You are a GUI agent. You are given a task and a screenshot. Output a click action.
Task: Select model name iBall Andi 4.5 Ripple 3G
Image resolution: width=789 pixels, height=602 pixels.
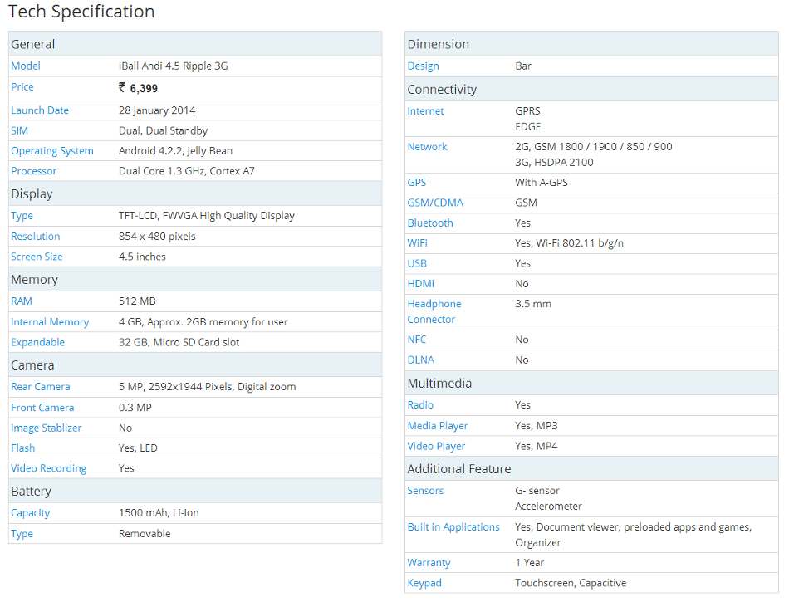[173, 66]
